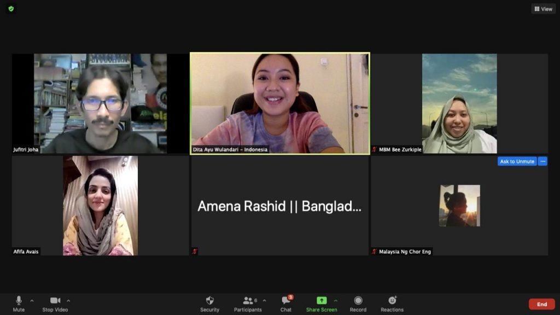560x315 pixels.
Task: Click the three-dot more options button
Action: coord(542,161)
